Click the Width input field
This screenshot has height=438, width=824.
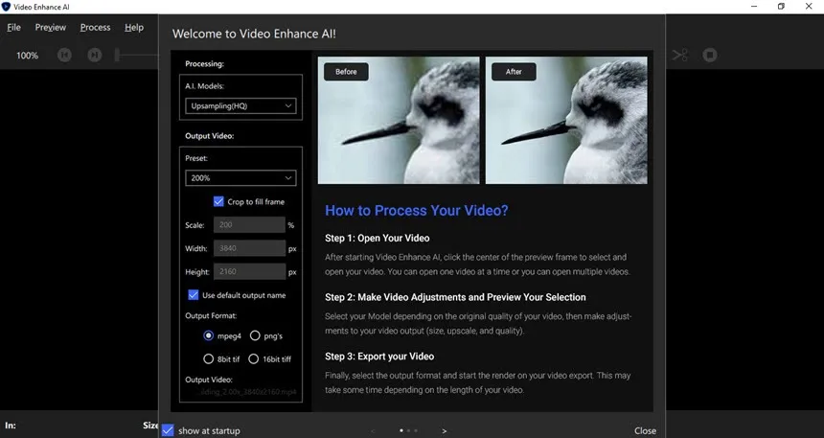[250, 248]
